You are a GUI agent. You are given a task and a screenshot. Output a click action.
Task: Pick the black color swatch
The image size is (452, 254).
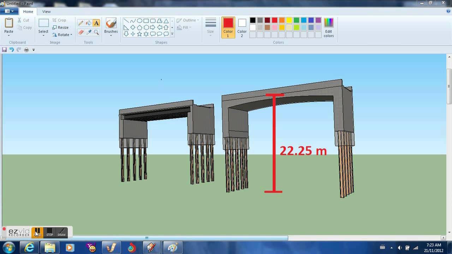tap(253, 20)
